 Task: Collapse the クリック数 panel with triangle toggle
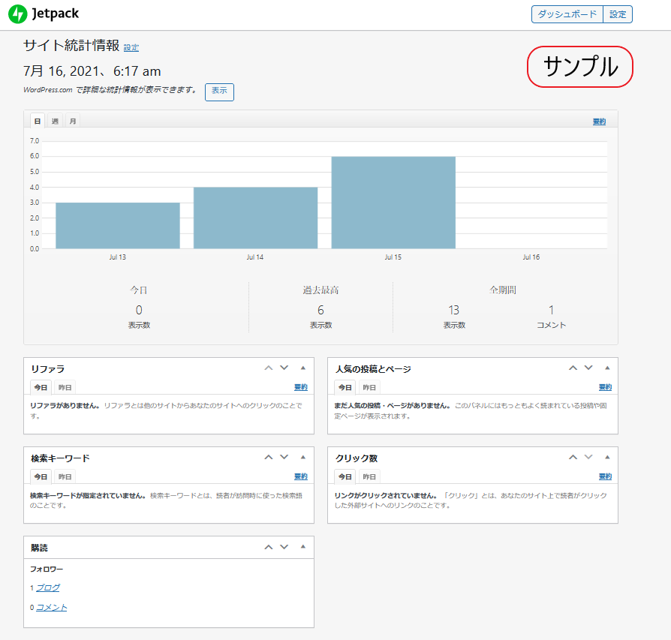tap(607, 457)
